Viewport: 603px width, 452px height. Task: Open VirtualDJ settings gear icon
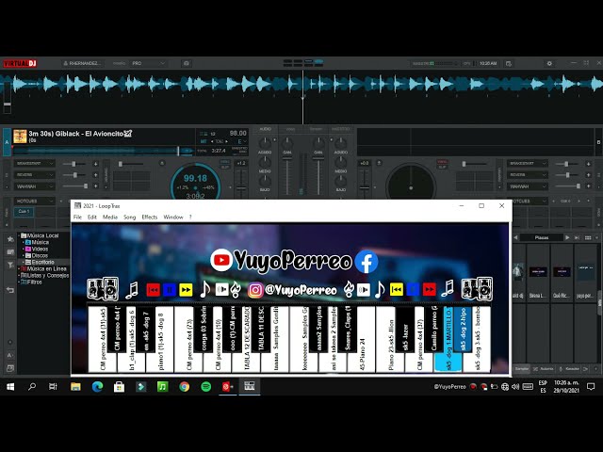coord(549,63)
